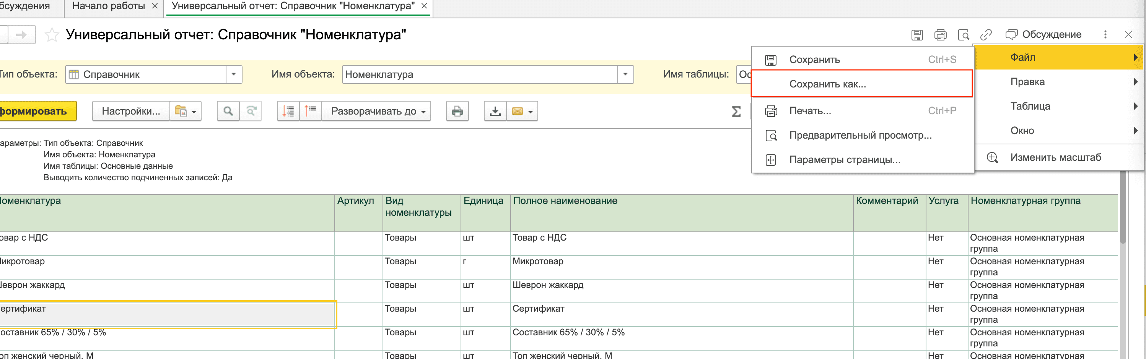Open the three-dots more menu
1146x359 pixels.
tap(1105, 35)
